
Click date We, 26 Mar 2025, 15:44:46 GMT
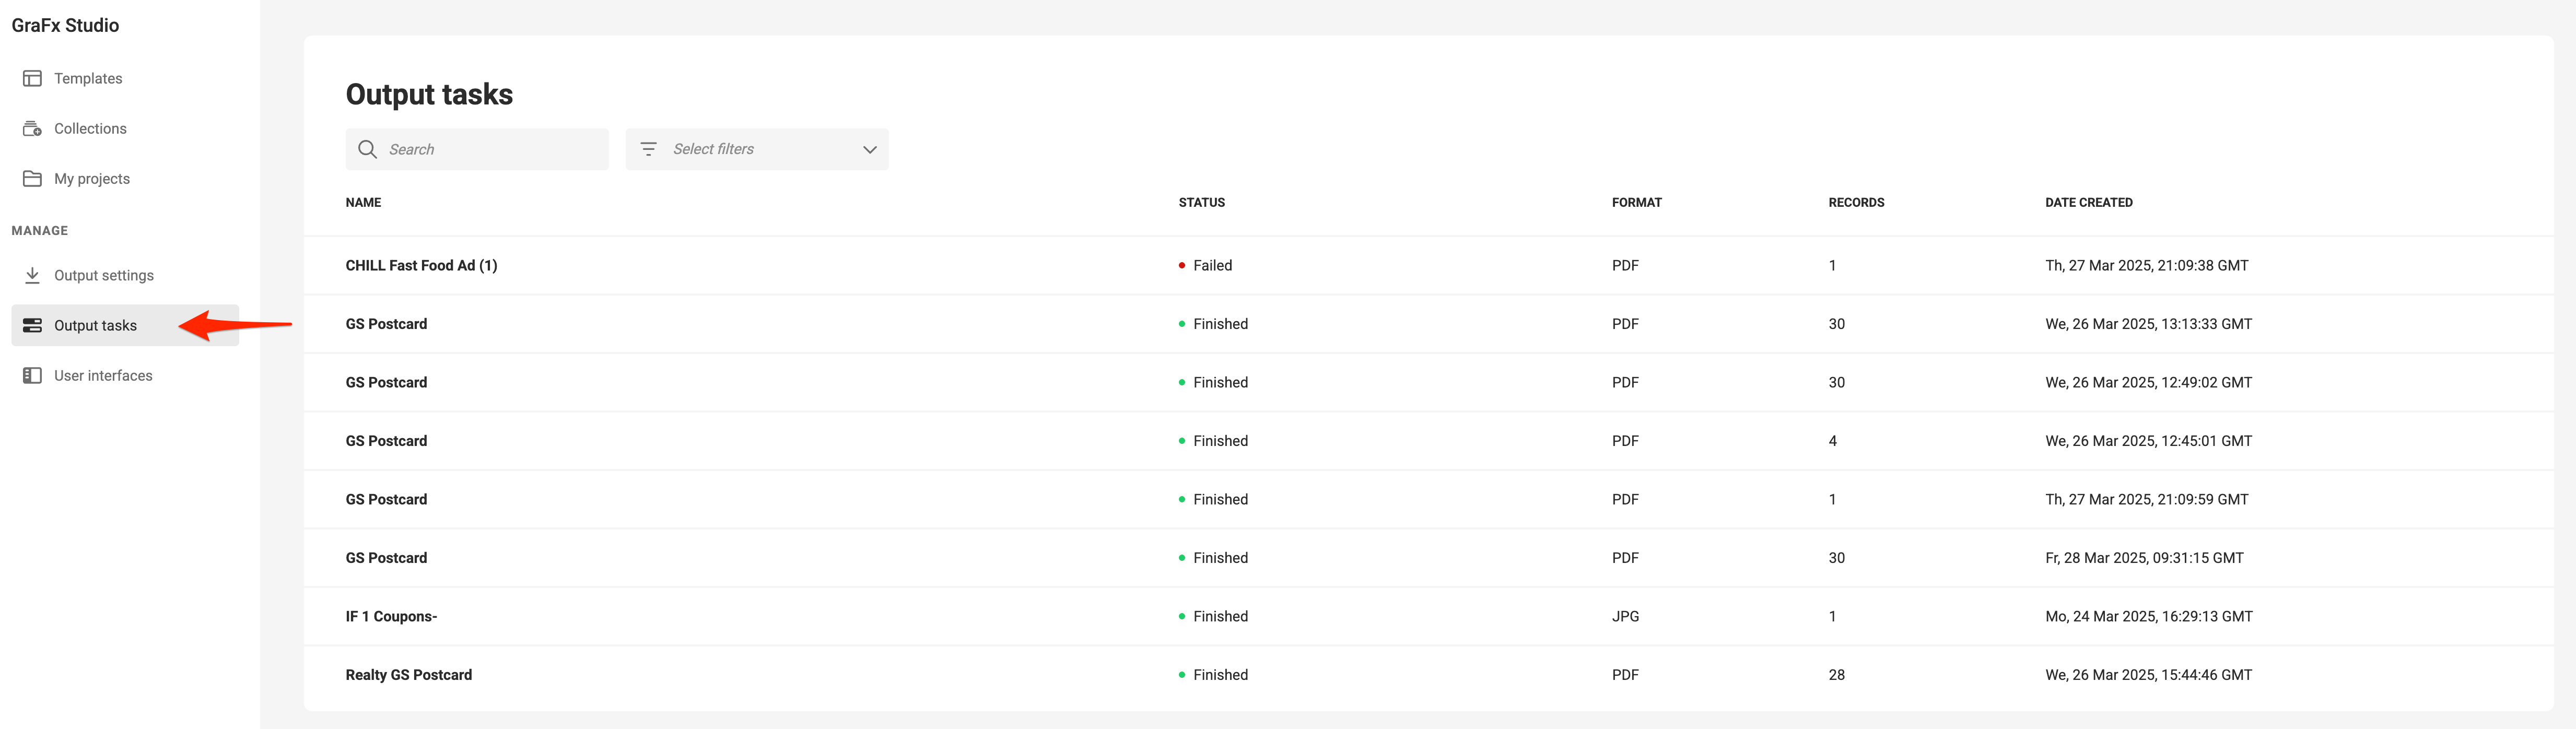[2148, 675]
